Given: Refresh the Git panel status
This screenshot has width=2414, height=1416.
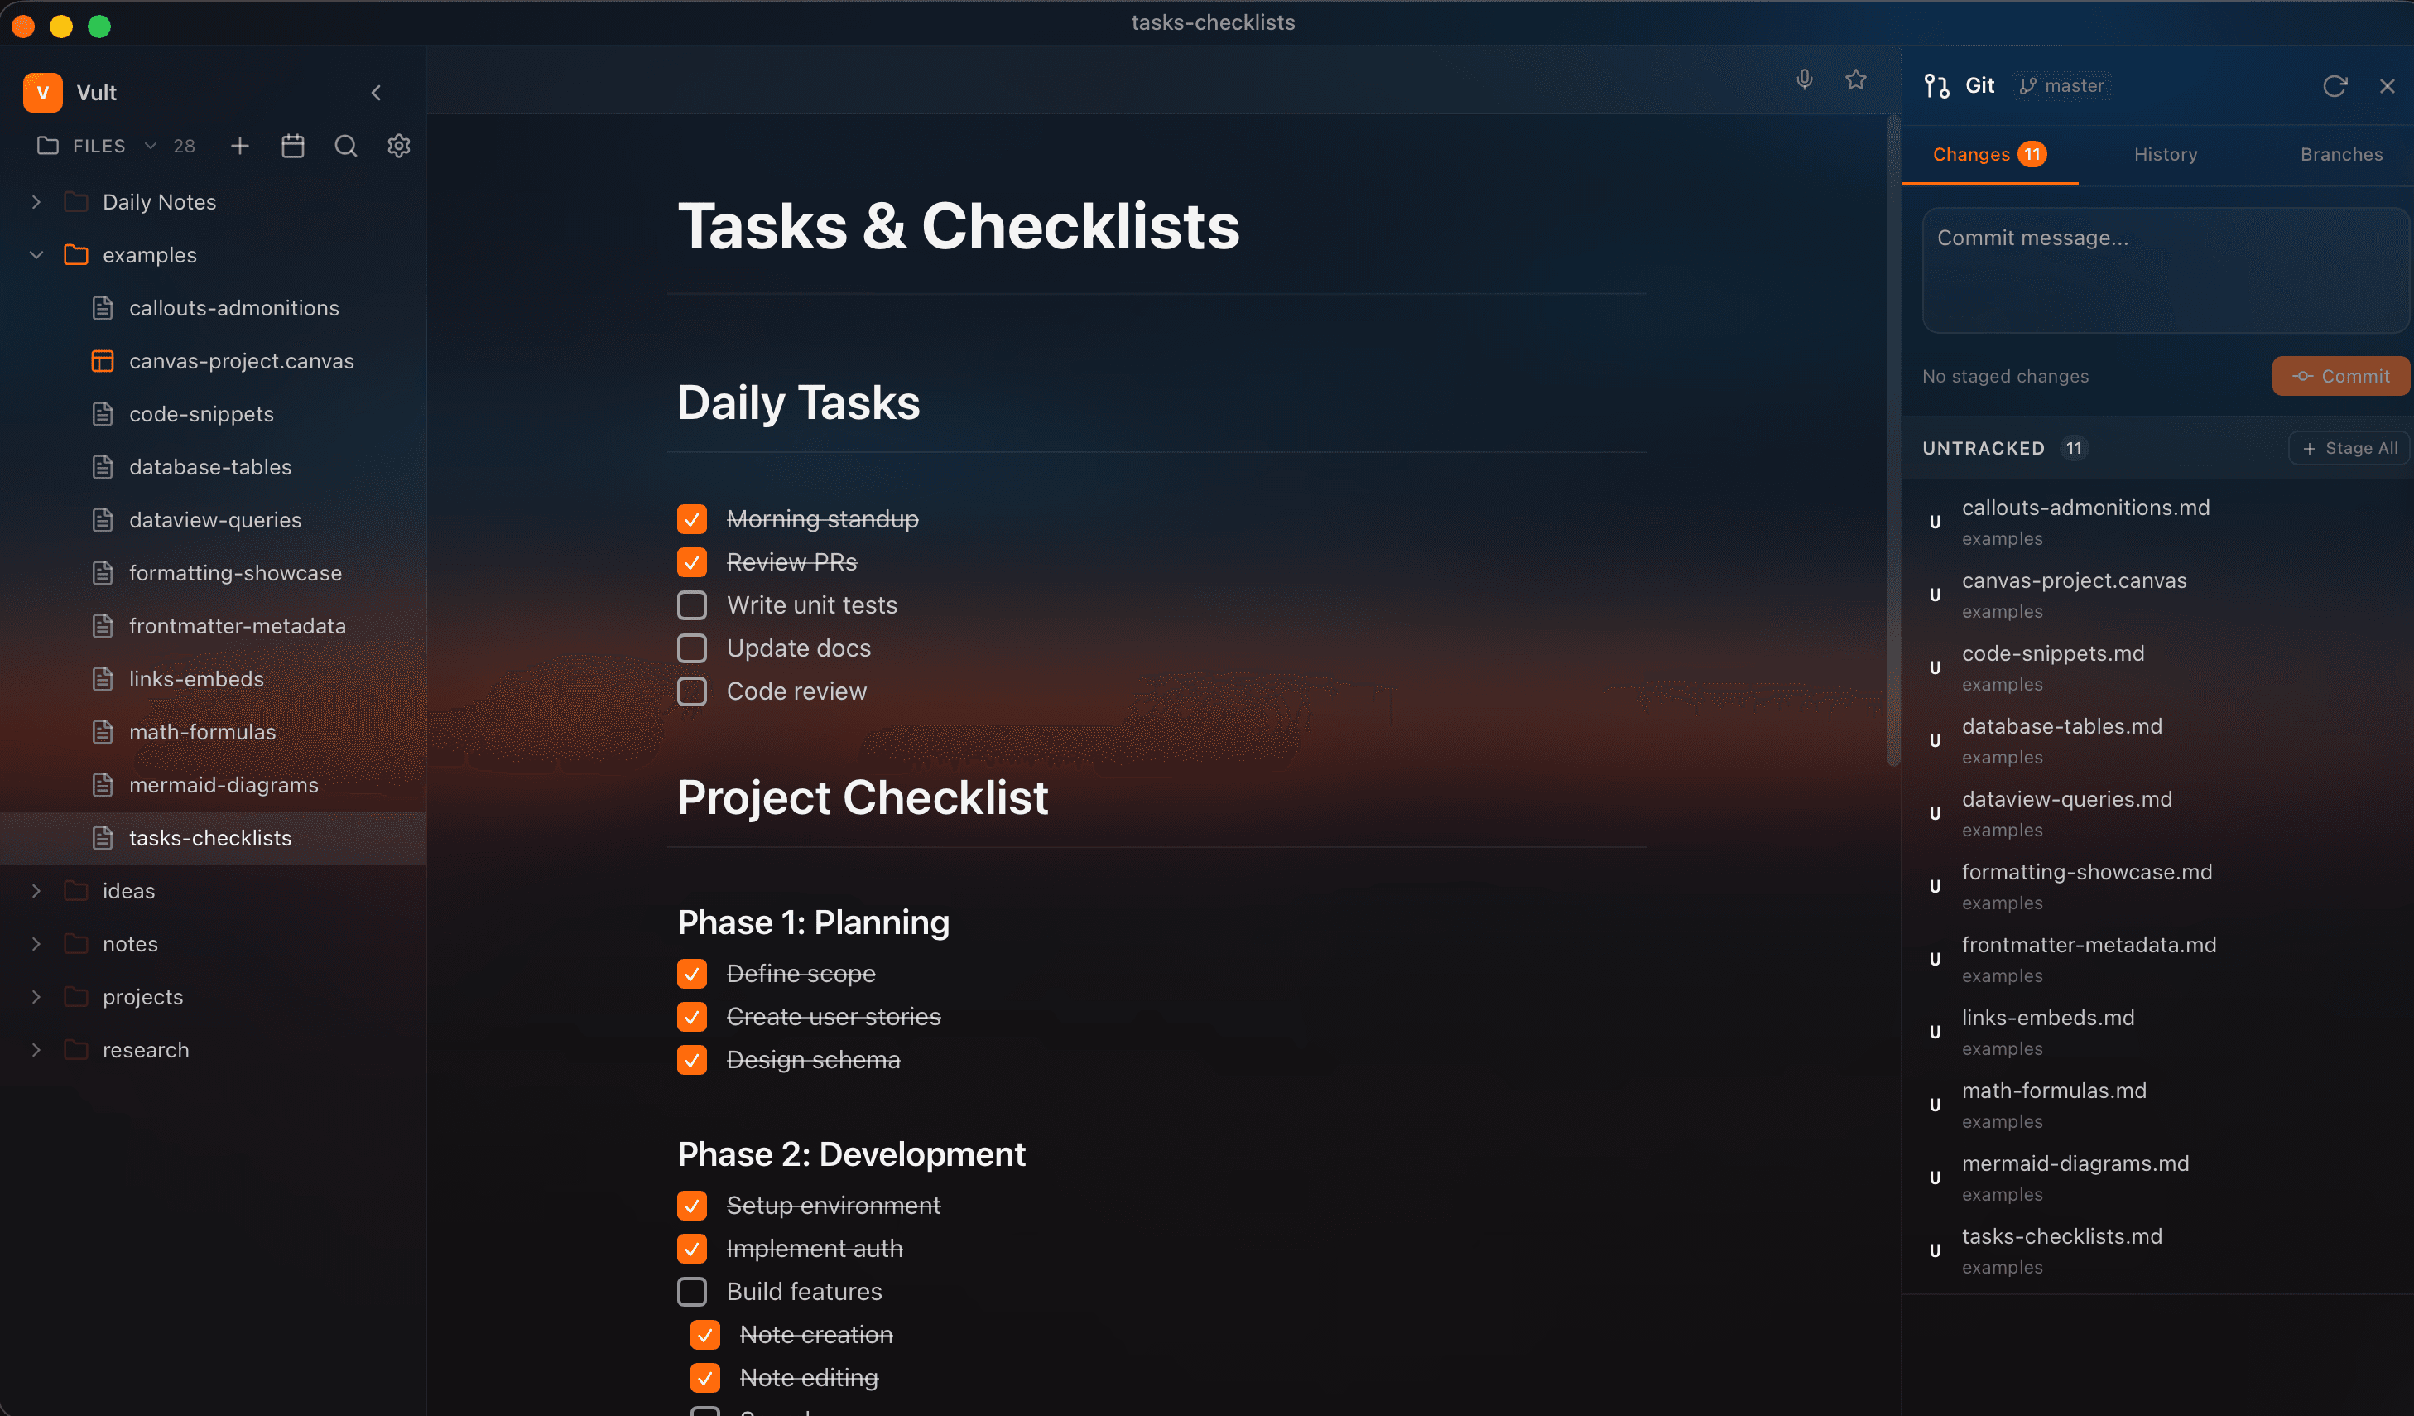Looking at the screenshot, I should click(2335, 86).
